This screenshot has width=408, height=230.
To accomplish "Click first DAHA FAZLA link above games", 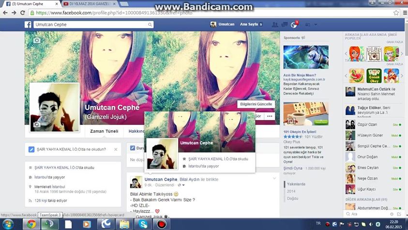I will click(394, 42).
